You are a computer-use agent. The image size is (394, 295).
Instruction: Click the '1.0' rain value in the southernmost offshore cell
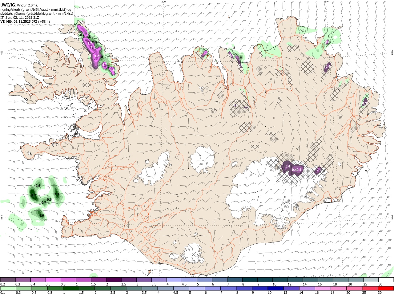pos(42,215)
